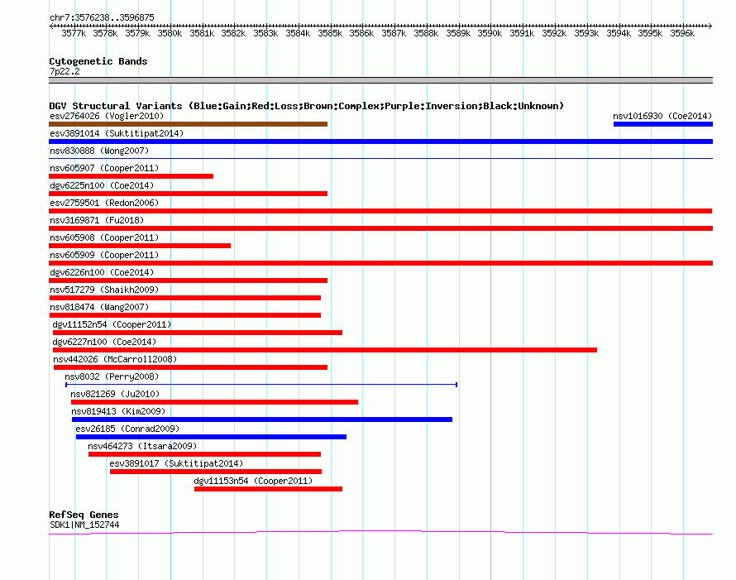The width and height of the screenshot is (736, 580).
Task: Open the nsv8032 (Perry2008) label
Action: (112, 376)
